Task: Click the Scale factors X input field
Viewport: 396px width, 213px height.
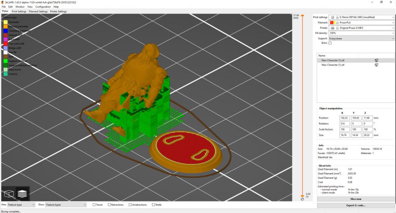Action: click(345, 130)
